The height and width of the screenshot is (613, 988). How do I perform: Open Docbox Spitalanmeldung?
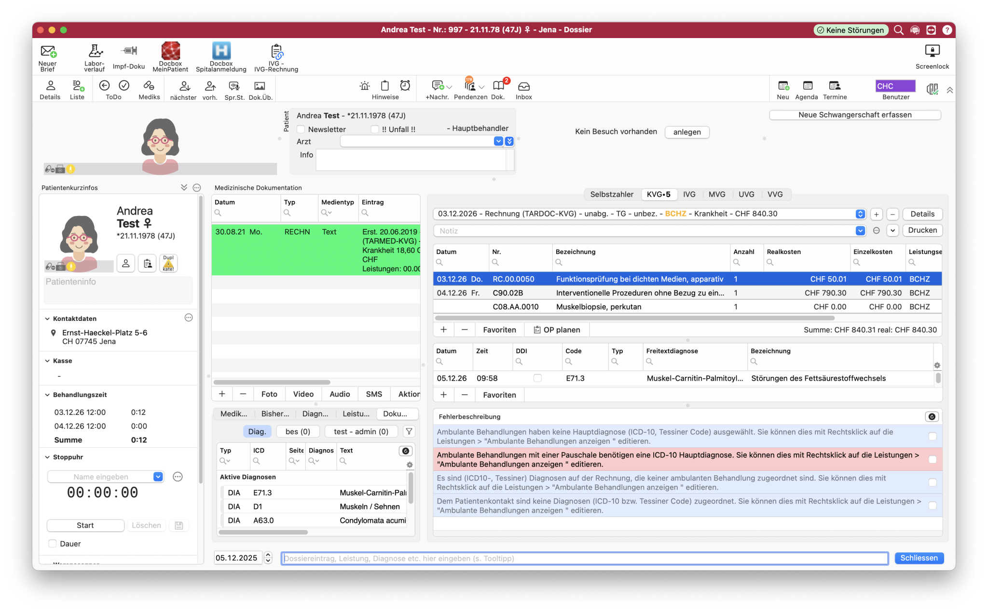click(221, 51)
